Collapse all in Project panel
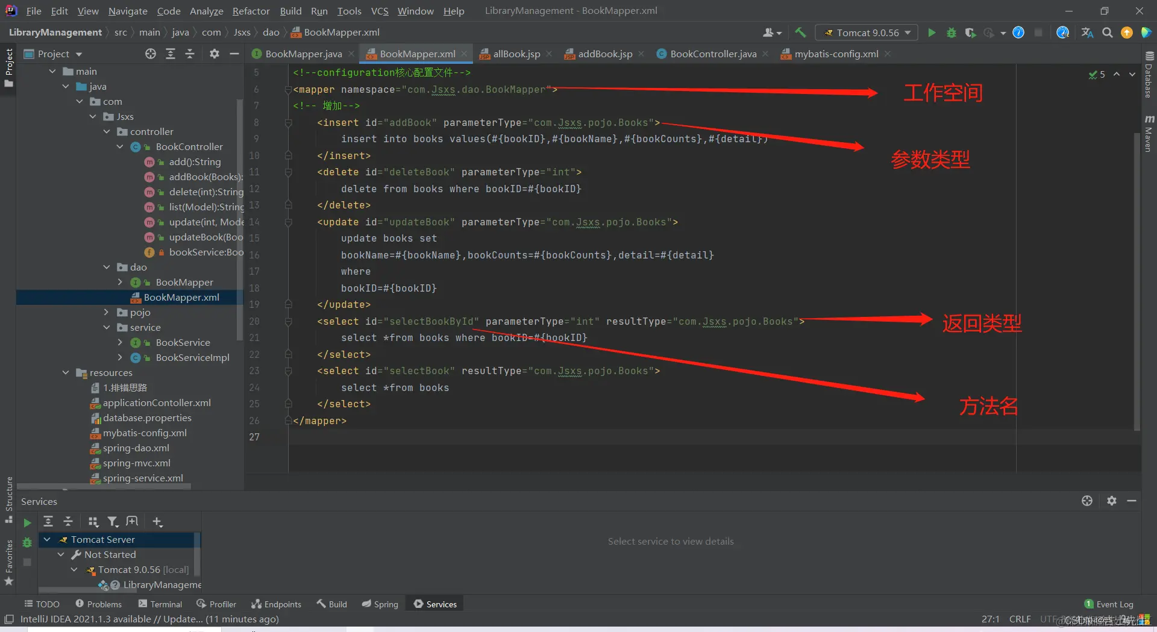Viewport: 1157px width, 632px height. (190, 54)
